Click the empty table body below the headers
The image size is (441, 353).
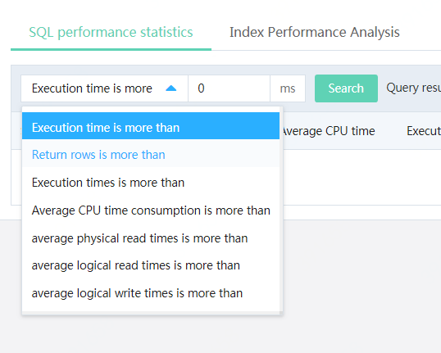(360, 177)
